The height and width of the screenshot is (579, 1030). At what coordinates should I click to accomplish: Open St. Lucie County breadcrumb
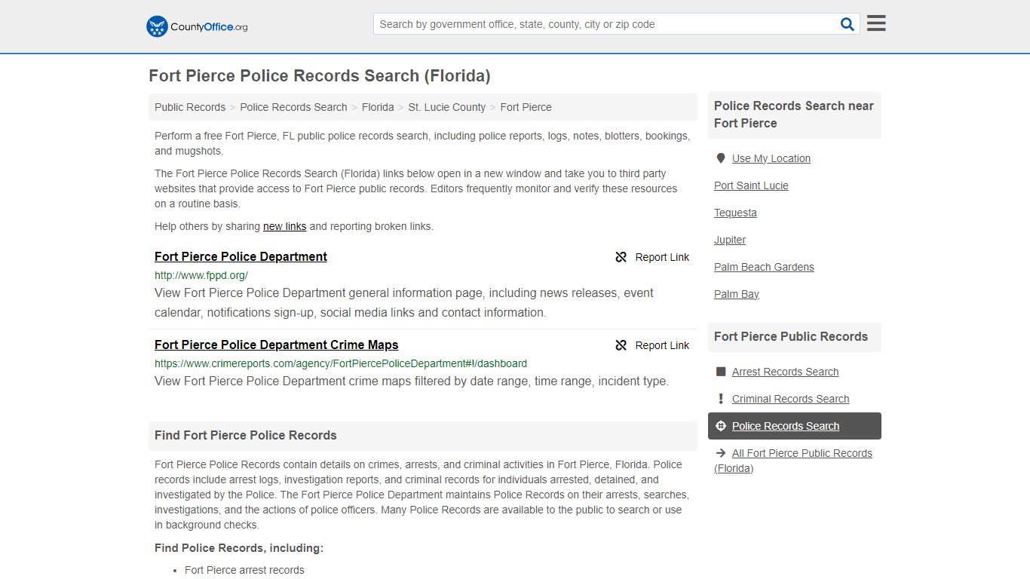(x=447, y=107)
